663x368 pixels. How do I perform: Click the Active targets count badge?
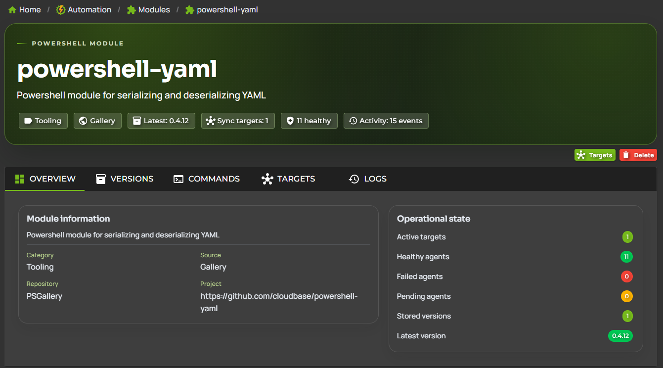(627, 237)
